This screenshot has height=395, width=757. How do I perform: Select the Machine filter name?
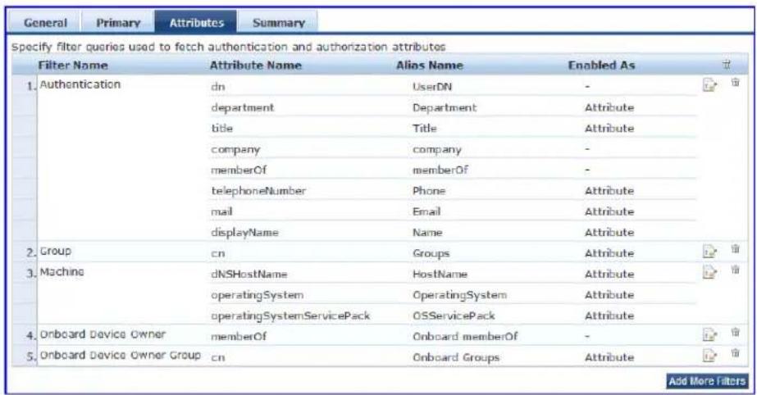[x=62, y=272]
